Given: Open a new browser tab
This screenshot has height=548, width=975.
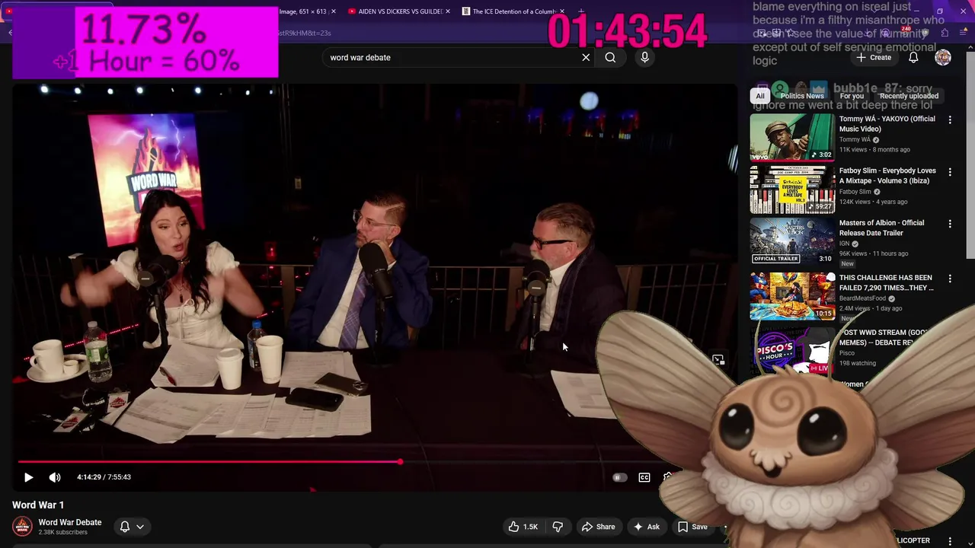Looking at the screenshot, I should coord(581,11).
